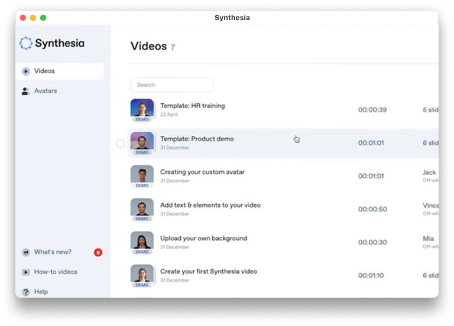This screenshot has width=454, height=326.
Task: Click the 00:00:50 duration value
Action: [372, 209]
